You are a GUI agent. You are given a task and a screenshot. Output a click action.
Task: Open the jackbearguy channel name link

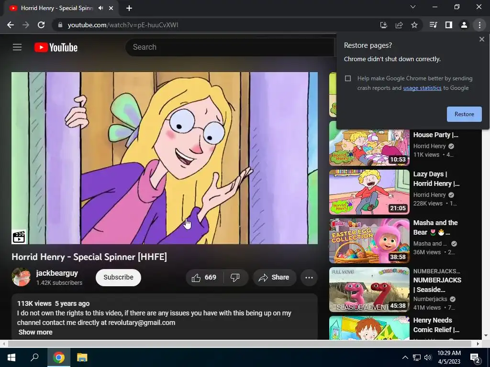tap(57, 273)
